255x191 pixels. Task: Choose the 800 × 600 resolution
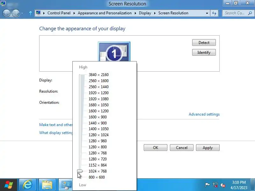point(97,177)
